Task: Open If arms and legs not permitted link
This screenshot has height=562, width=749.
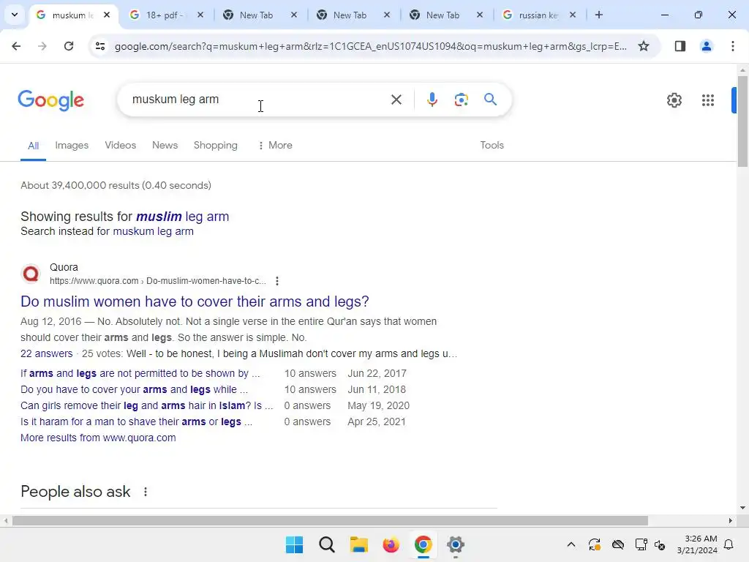Action: (140, 373)
